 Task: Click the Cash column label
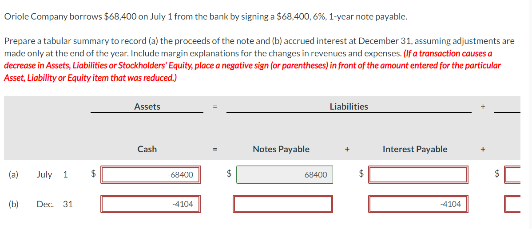click(x=147, y=149)
